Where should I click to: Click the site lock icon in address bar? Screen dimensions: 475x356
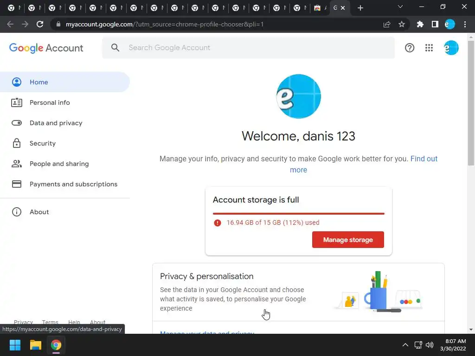(x=58, y=24)
